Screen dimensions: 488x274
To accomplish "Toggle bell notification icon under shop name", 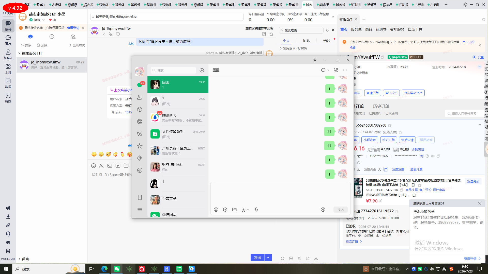I will point(55,20).
